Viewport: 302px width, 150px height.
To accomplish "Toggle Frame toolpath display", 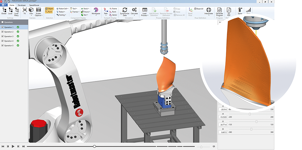I will pyautogui.click(x=113, y=9).
